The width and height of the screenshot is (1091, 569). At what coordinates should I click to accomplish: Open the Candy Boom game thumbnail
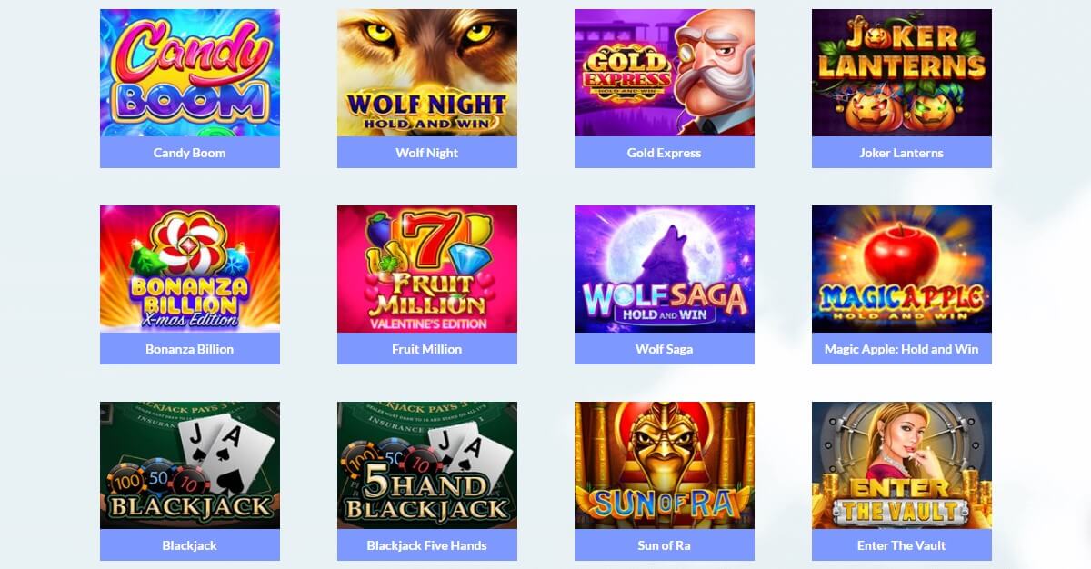tap(190, 73)
